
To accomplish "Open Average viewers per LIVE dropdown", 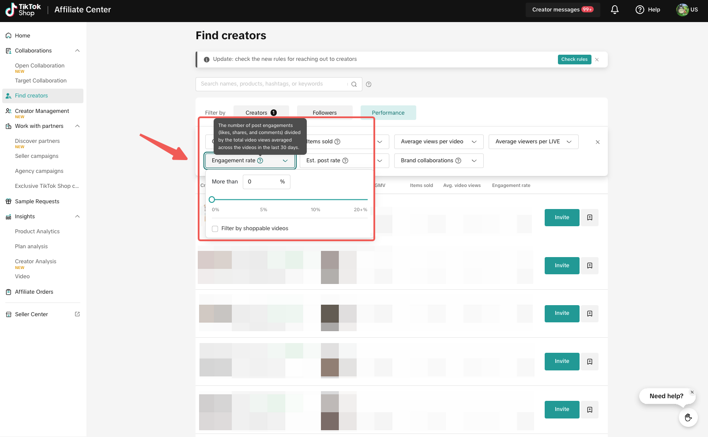I will (533, 142).
